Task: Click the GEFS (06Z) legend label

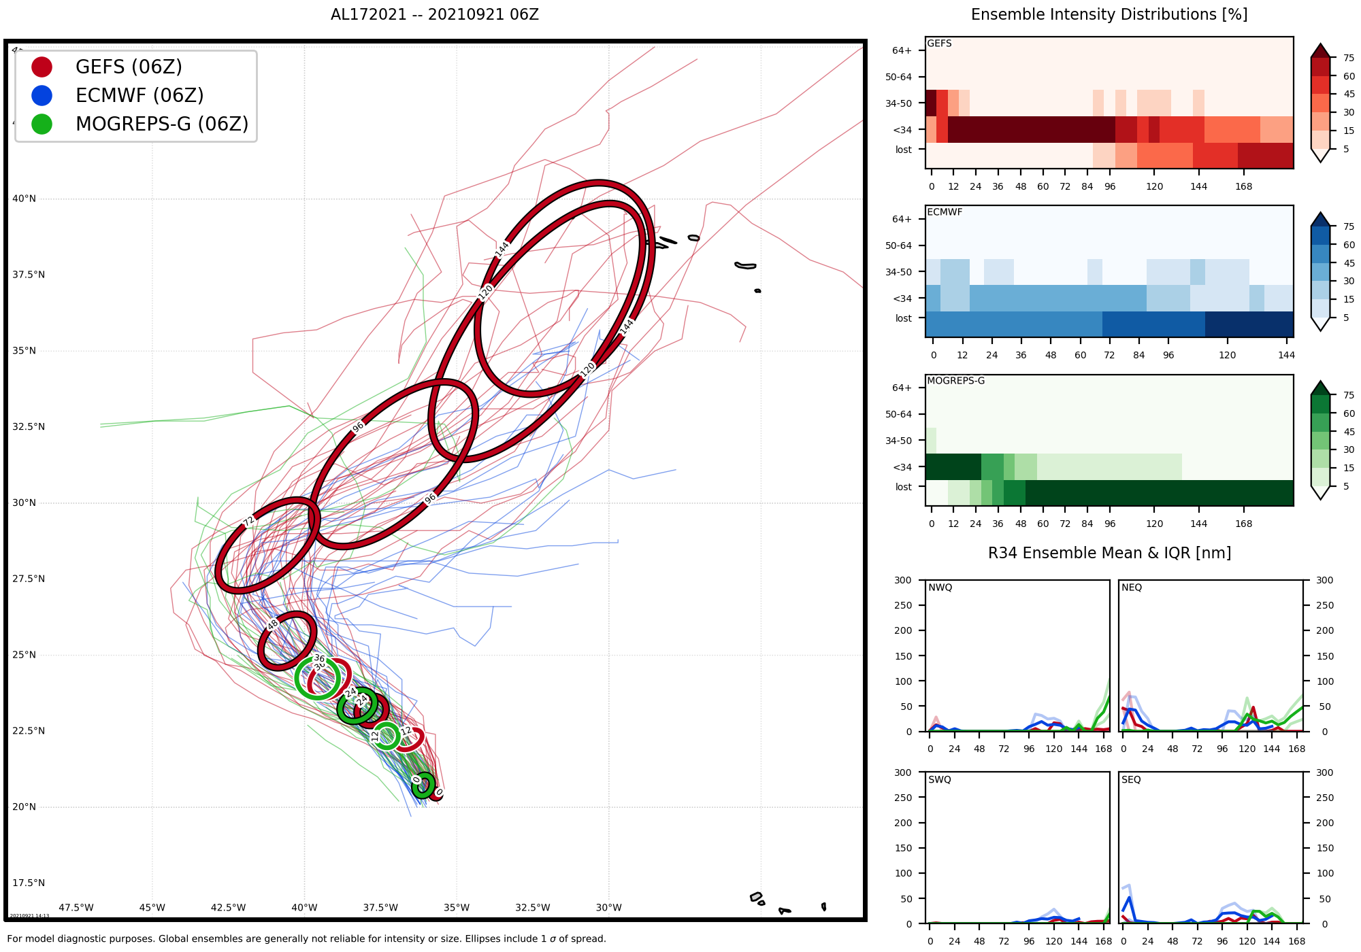Action: click(129, 67)
